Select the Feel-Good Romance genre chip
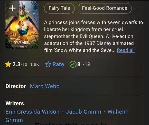 click(x=105, y=8)
